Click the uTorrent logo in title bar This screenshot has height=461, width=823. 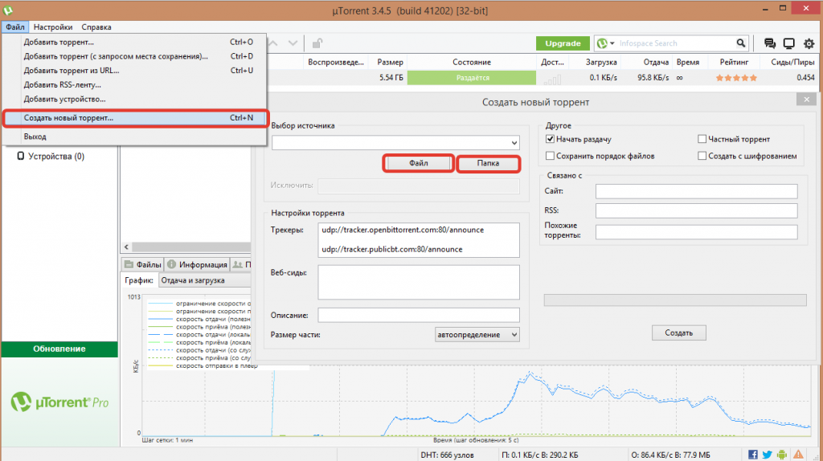8,10
